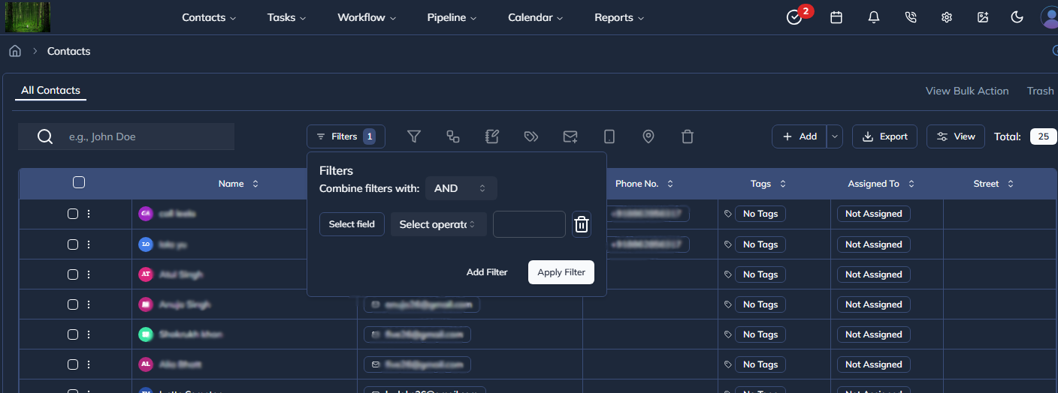The width and height of the screenshot is (1058, 393).
Task: Click Not Assigned in AT avatar row
Action: point(873,274)
